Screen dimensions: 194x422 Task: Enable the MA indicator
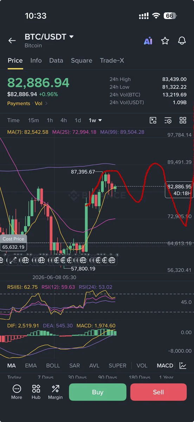12,365
